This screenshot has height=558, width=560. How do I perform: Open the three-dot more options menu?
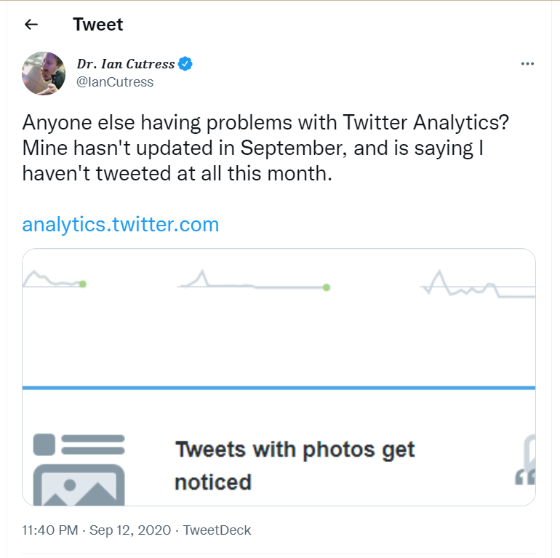(x=528, y=64)
